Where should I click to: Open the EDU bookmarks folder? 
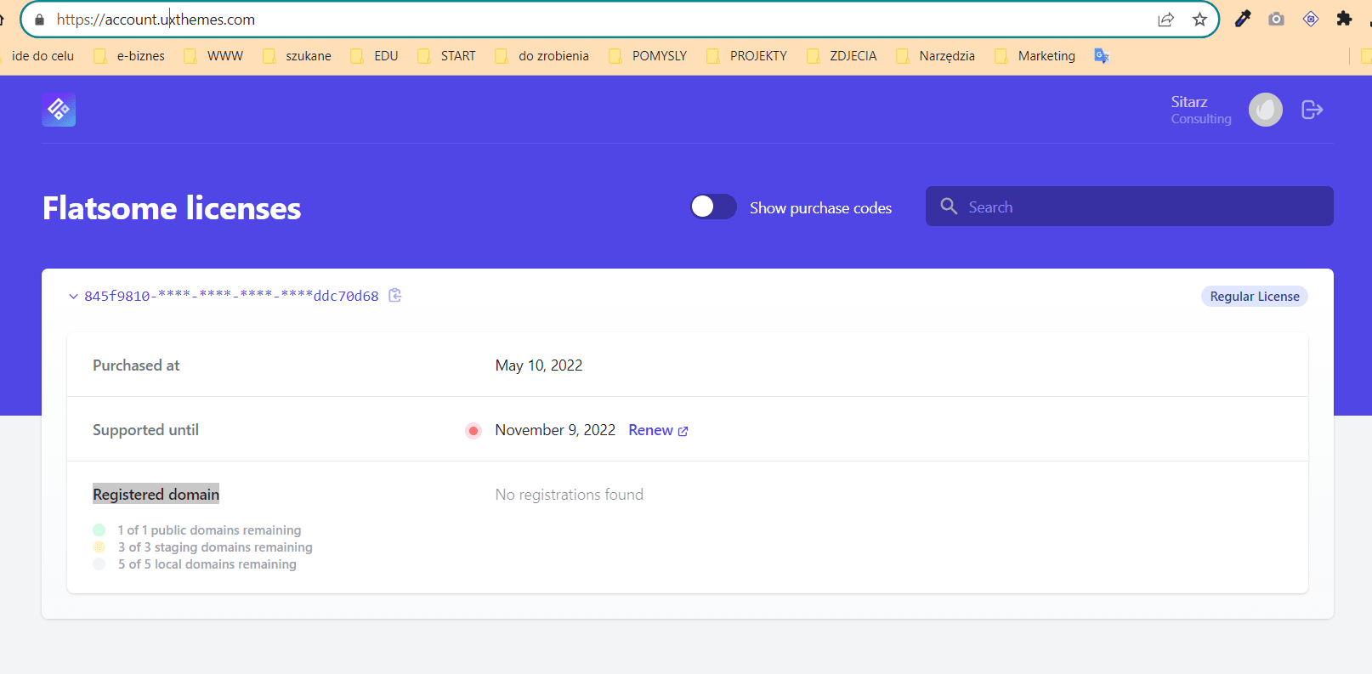point(375,56)
